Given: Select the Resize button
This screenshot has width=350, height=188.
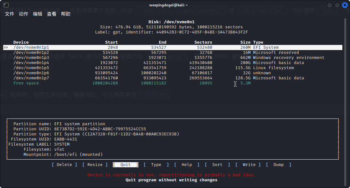Looking at the screenshot, I should (95, 165).
